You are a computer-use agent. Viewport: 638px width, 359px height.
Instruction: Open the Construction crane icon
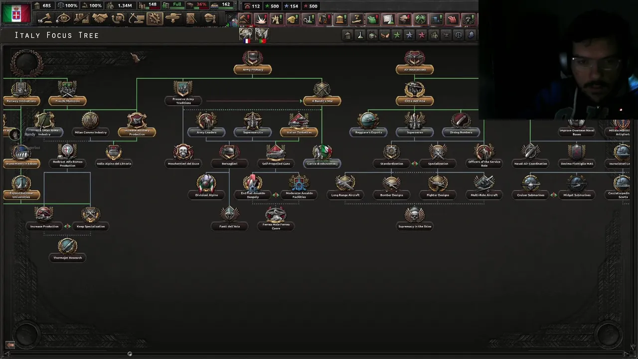[136, 19]
